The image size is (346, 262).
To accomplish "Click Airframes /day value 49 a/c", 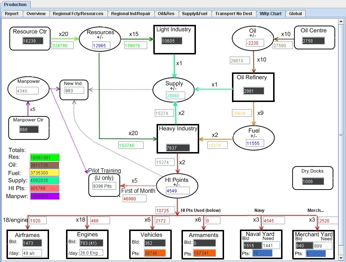I will pyautogui.click(x=32, y=253).
